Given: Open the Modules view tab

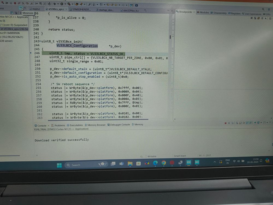Looking at the screenshot, I should click(x=203, y=12).
